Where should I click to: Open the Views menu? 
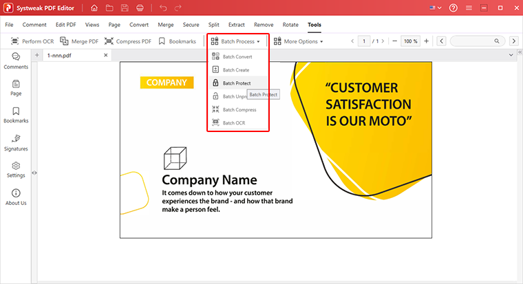click(x=92, y=25)
